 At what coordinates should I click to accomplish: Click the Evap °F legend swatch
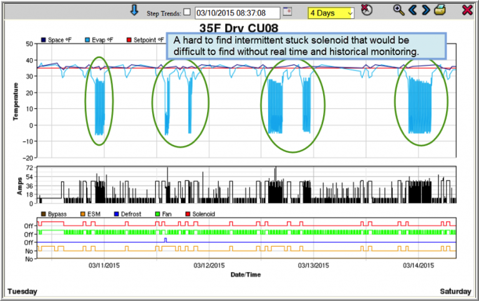pos(87,40)
